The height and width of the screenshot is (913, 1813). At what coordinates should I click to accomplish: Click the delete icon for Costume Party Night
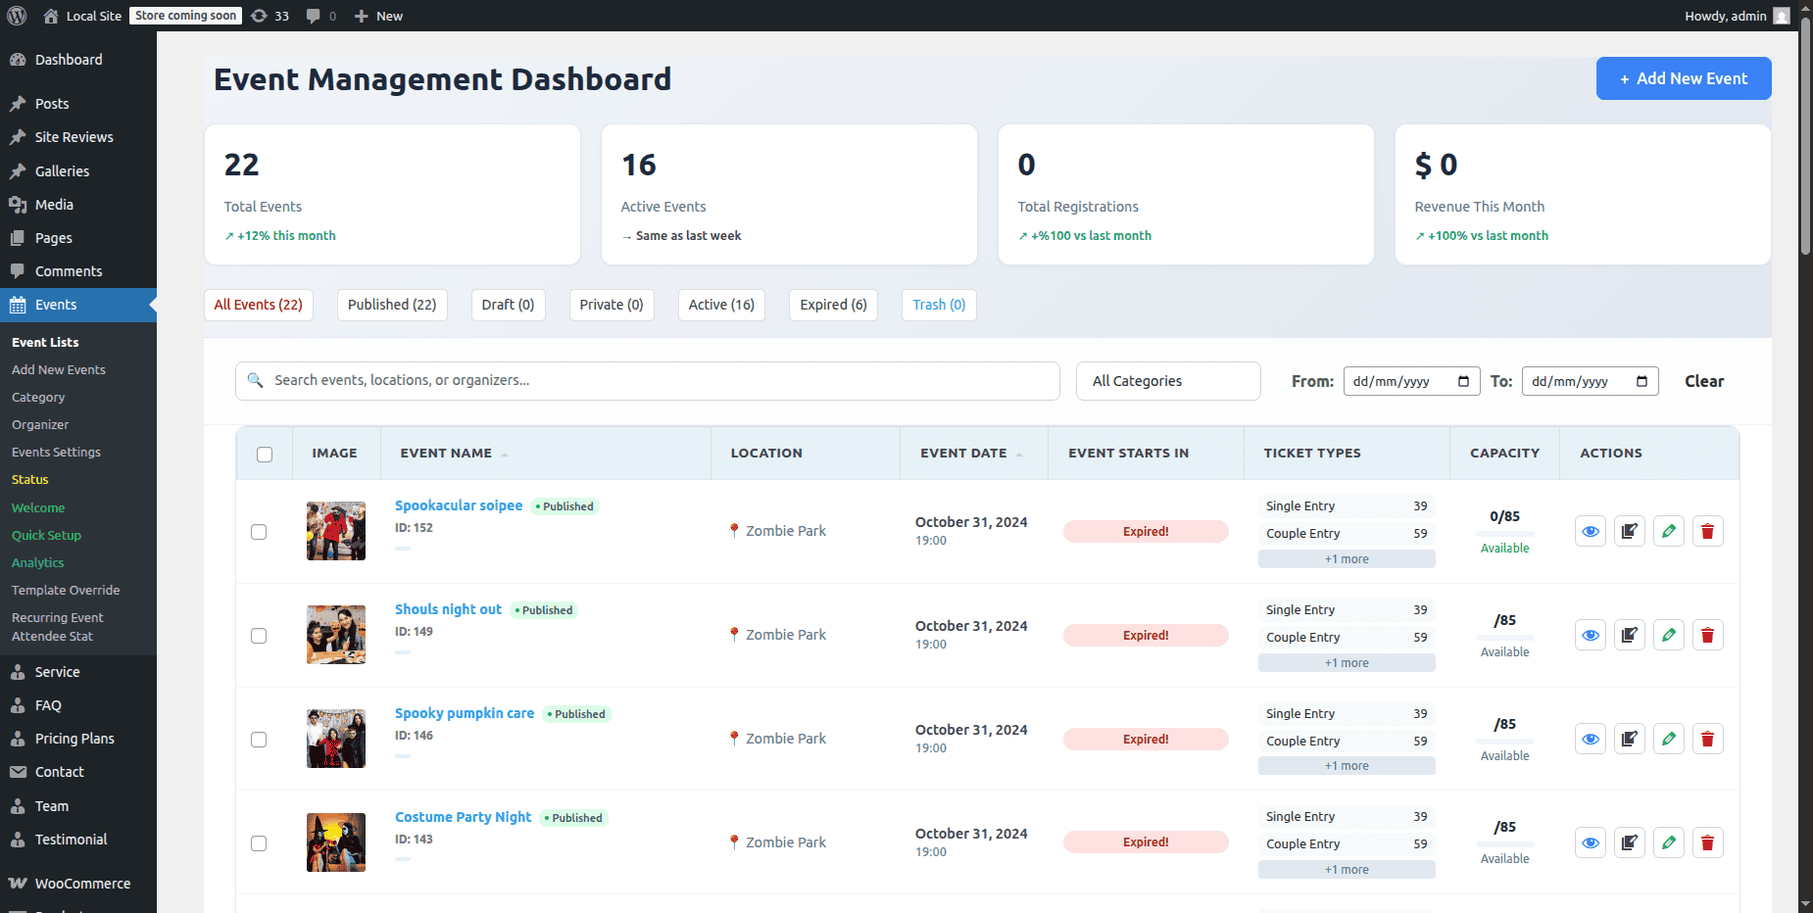click(1707, 843)
